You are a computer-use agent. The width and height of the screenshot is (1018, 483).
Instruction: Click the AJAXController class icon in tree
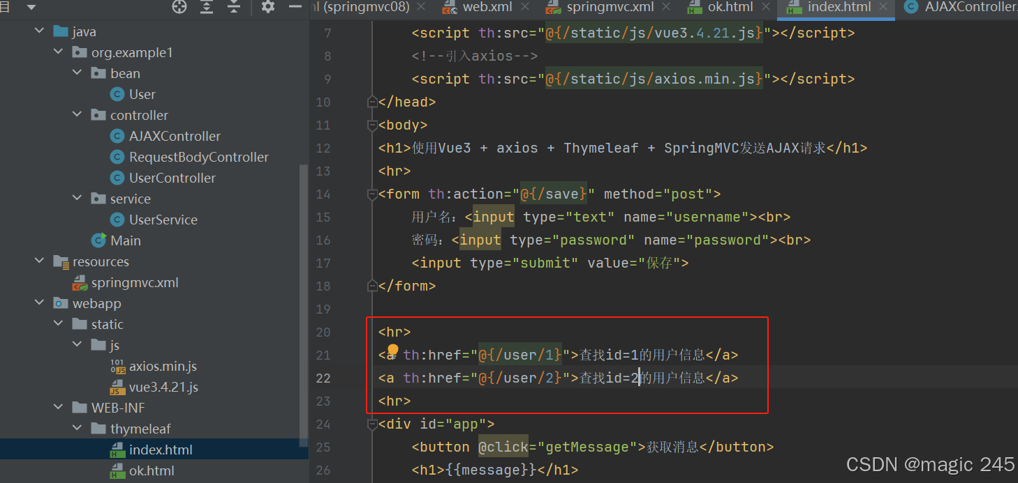click(x=117, y=136)
